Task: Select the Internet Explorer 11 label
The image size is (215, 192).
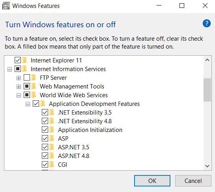Action: tap(56, 60)
